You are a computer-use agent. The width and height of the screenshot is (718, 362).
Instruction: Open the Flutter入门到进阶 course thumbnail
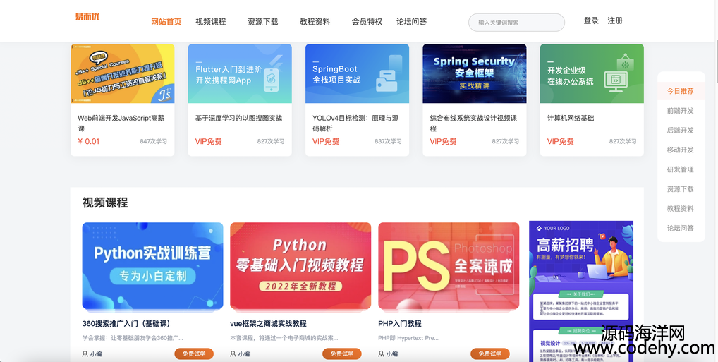point(240,73)
